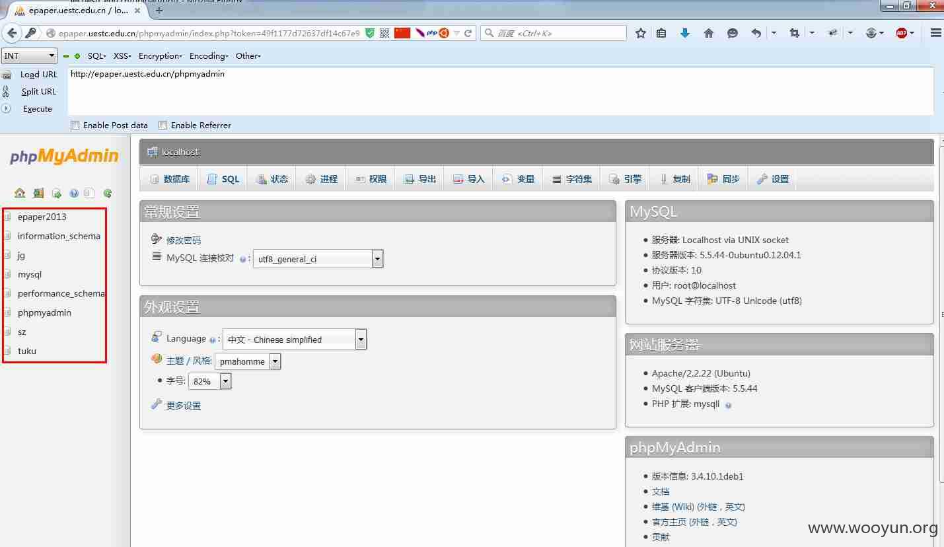This screenshot has height=547, width=944.
Task: Click the HackBar green minus icon
Action: pyautogui.click(x=66, y=56)
